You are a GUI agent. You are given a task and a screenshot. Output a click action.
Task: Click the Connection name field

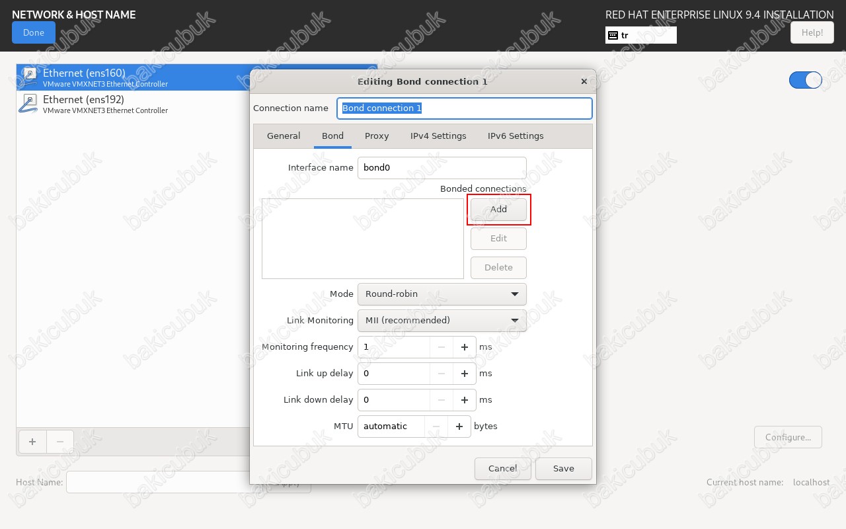(465, 108)
